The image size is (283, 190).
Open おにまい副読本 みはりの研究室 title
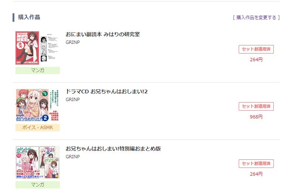point(103,34)
